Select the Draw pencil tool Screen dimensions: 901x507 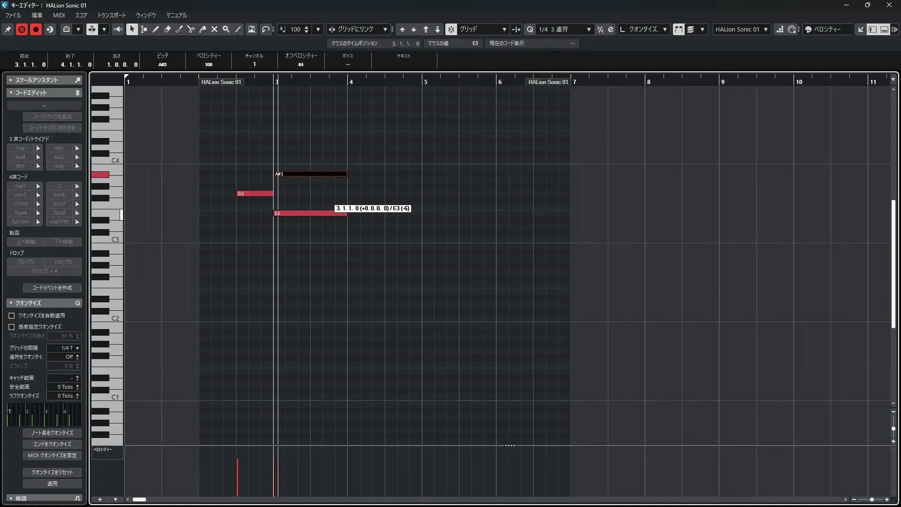[156, 29]
